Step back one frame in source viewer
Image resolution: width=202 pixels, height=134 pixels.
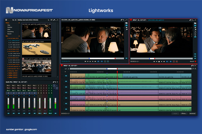88,61
